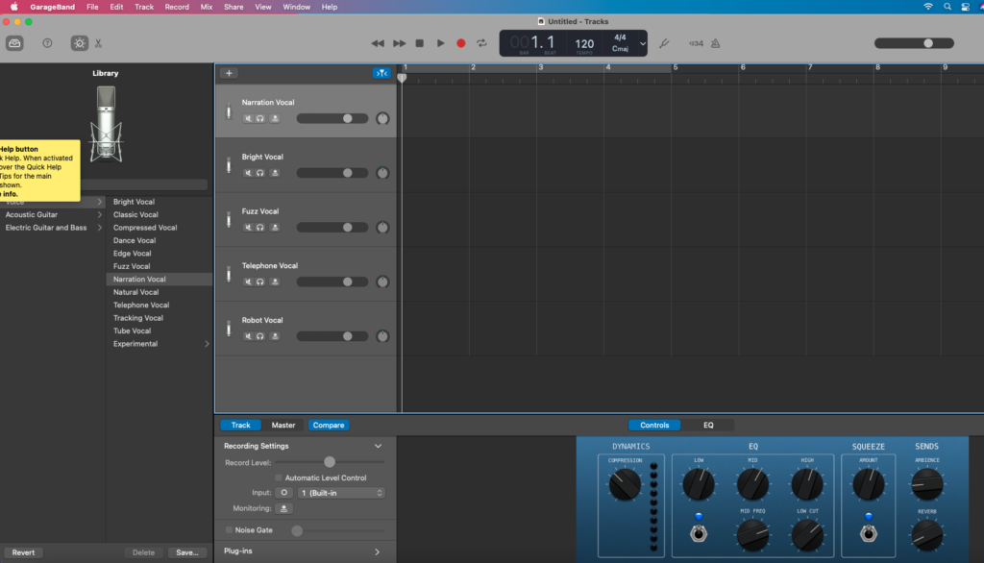The image size is (984, 563).
Task: Solo the Fuzz Vocal track
Action: point(260,228)
